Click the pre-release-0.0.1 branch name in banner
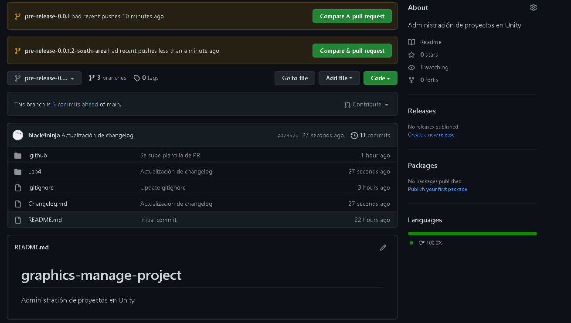571x323 pixels. (48, 16)
